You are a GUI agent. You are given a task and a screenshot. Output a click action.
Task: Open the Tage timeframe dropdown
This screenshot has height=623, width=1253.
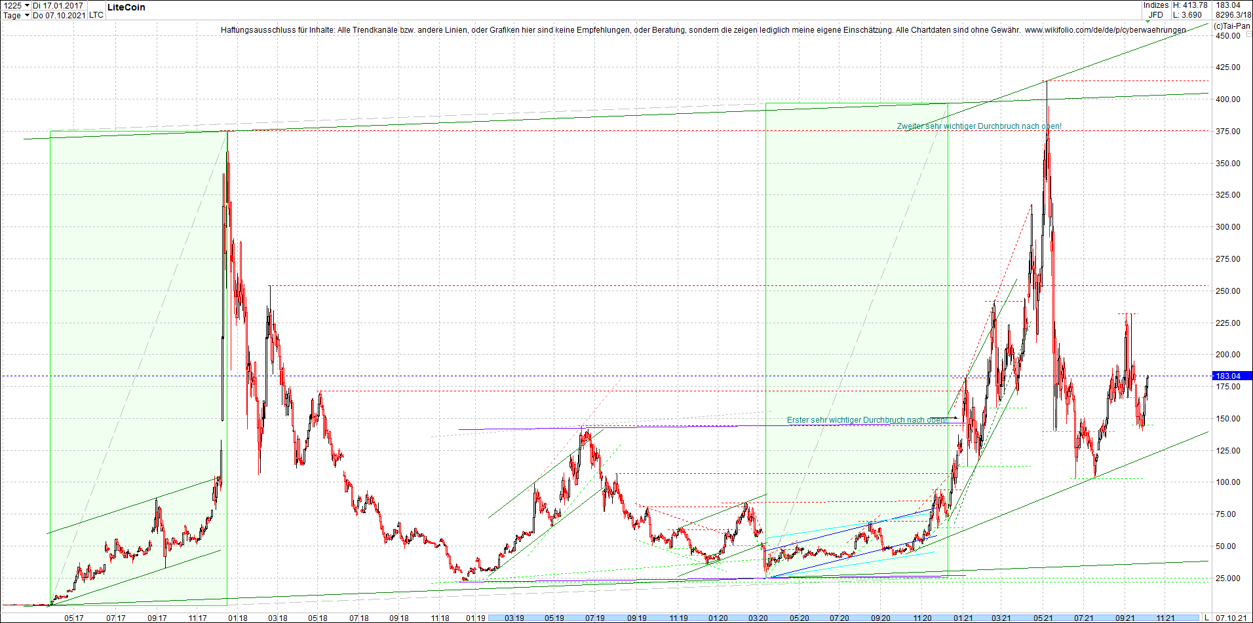(x=17, y=15)
